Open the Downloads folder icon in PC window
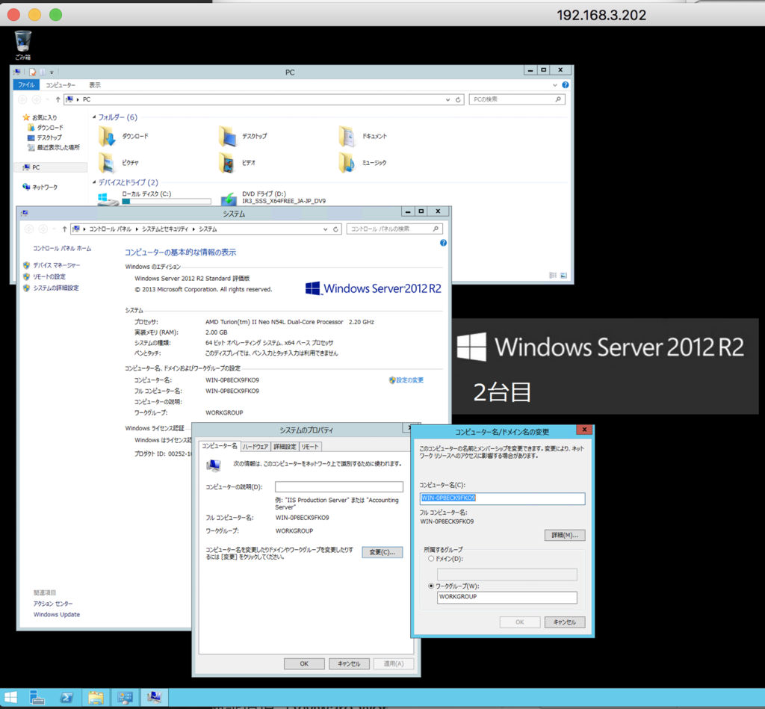This screenshot has height=709, width=765. (x=108, y=137)
